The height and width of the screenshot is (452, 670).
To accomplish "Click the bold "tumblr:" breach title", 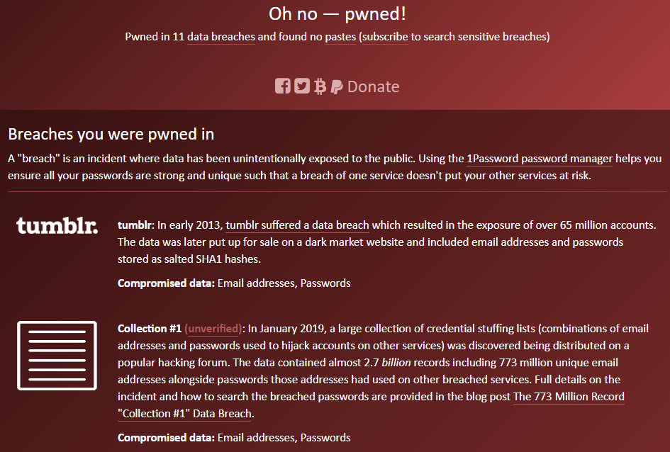I will (135, 225).
